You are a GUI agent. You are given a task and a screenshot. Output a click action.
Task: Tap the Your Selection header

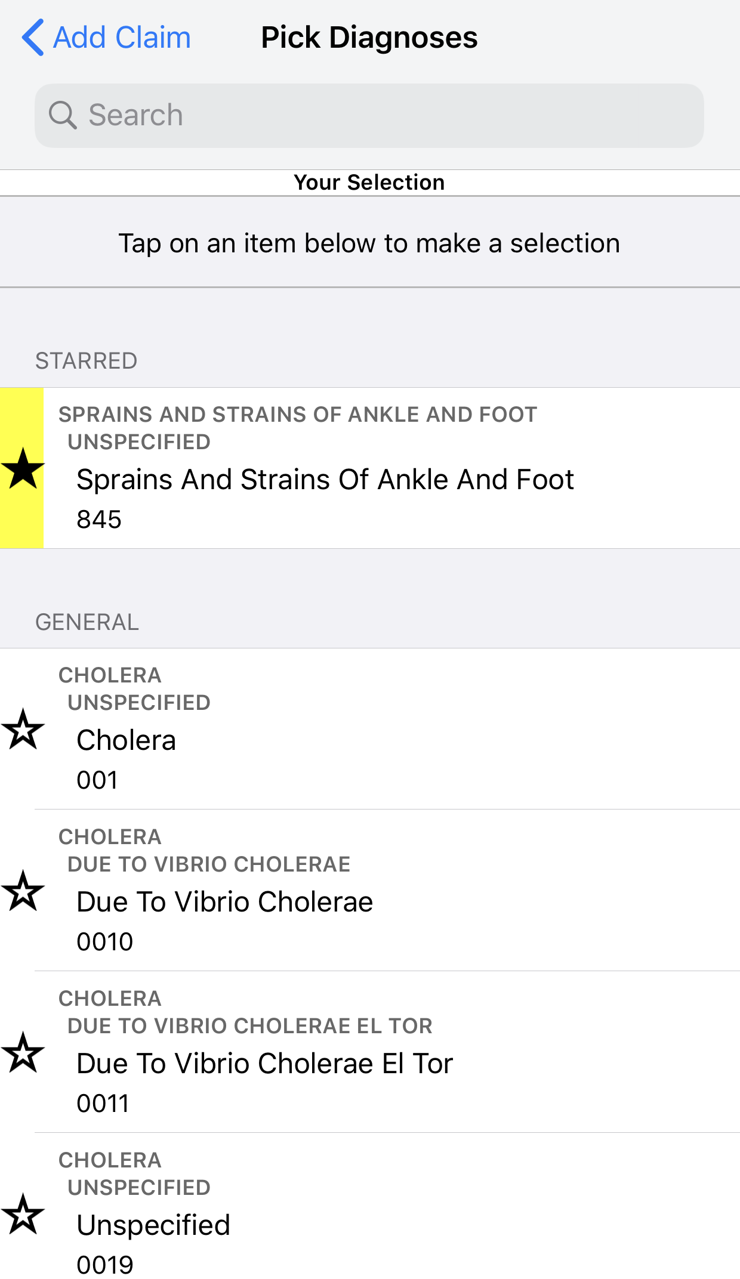coord(369,183)
